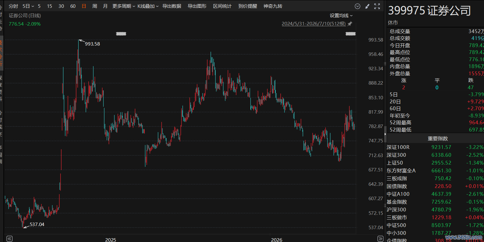
Task: Switch to 月 monthly K-line
Action: point(105,6)
